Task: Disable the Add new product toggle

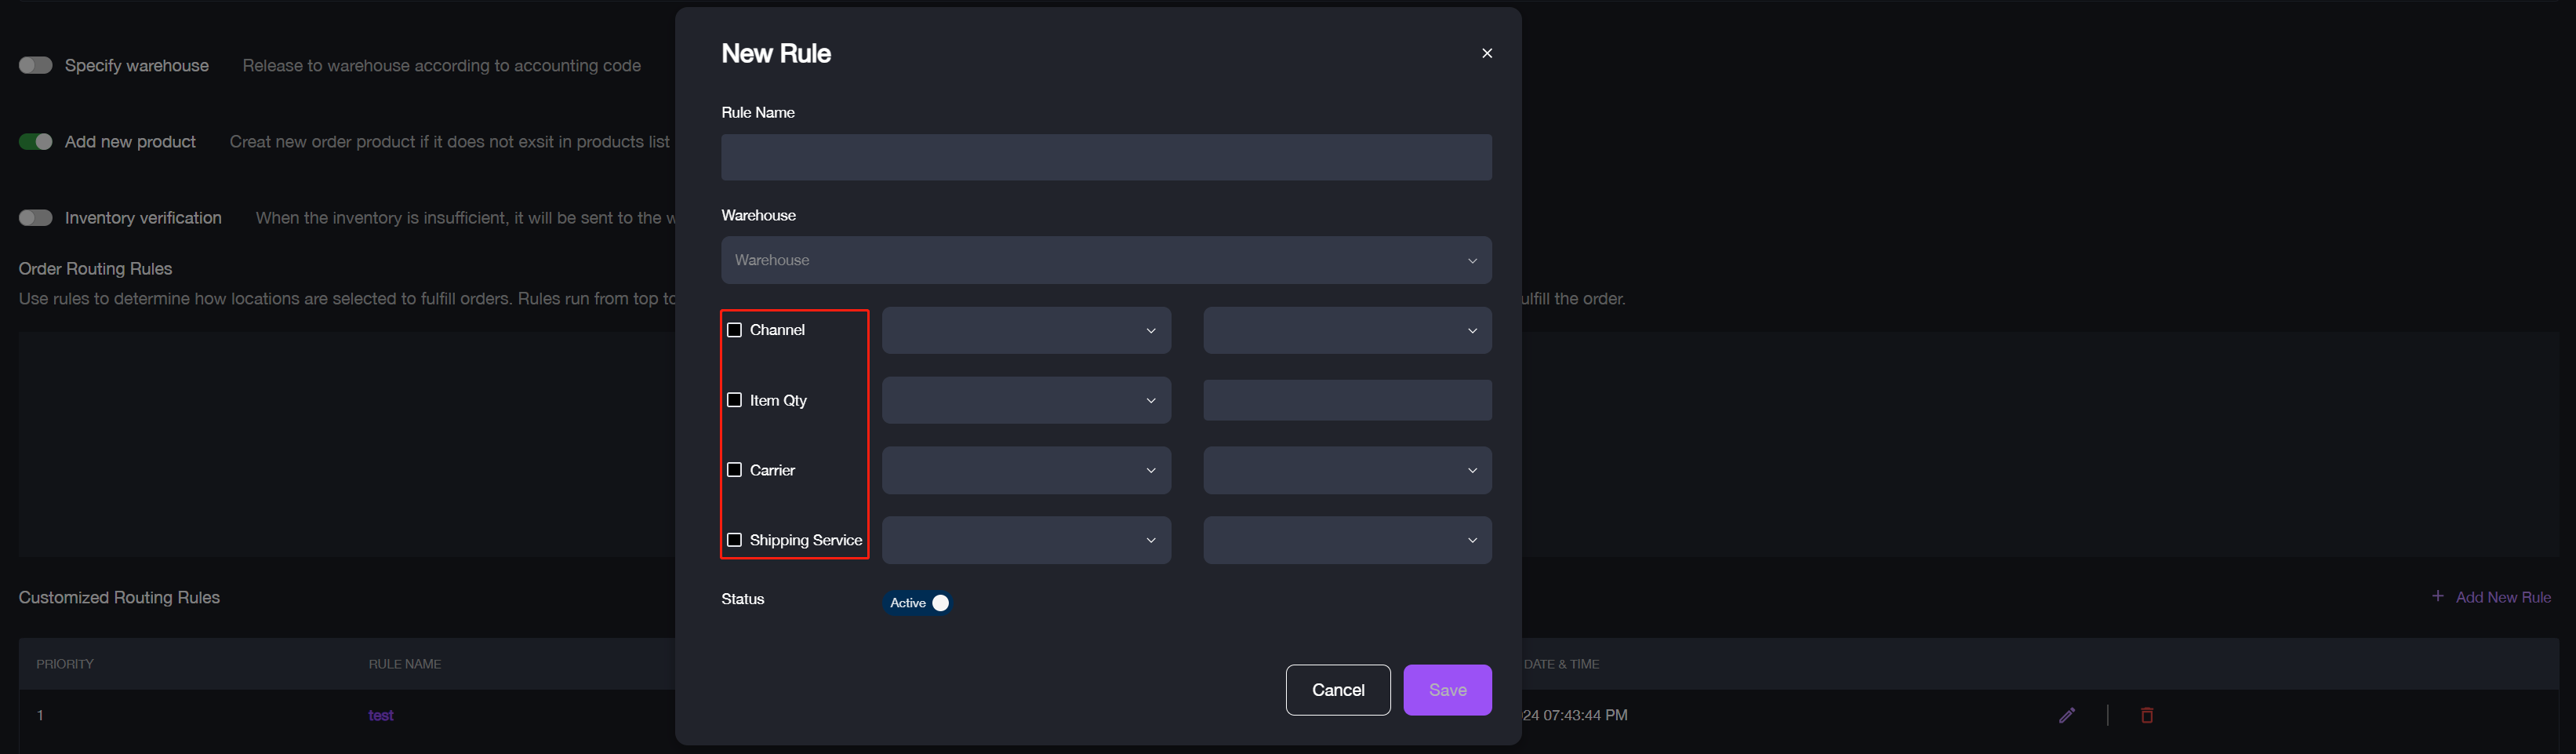Action: click(x=36, y=142)
